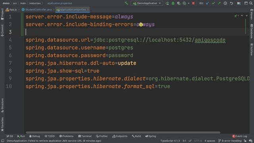Open the Spring tool window

(150, 136)
